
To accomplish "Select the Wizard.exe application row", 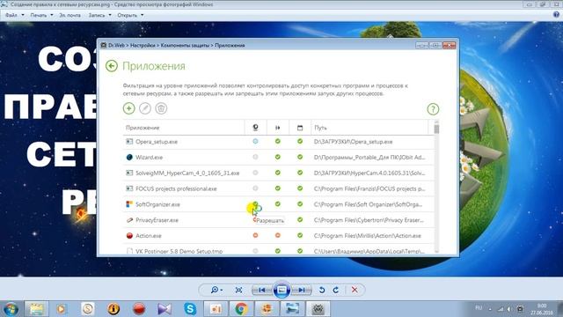I will pyautogui.click(x=278, y=158).
